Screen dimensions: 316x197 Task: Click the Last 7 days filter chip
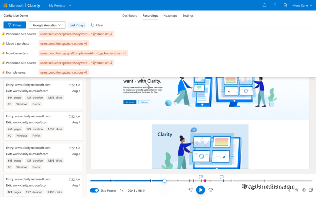(x=77, y=25)
